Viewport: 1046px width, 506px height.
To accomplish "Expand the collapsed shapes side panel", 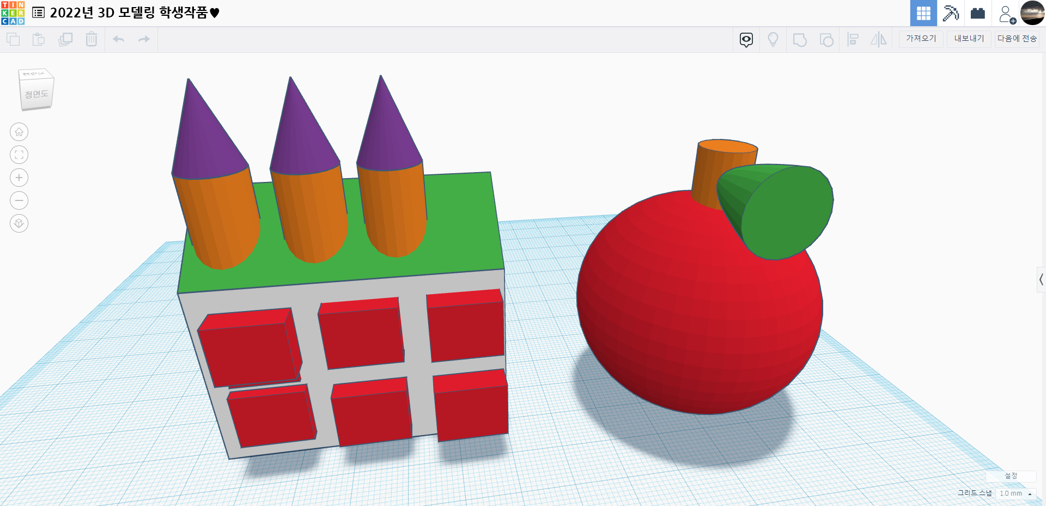I will point(1041,280).
